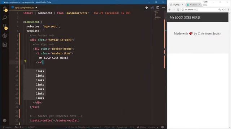Viewport: 231px width, 129px height.
Task: Click the 'links' text on line 20
Action: [40, 98]
